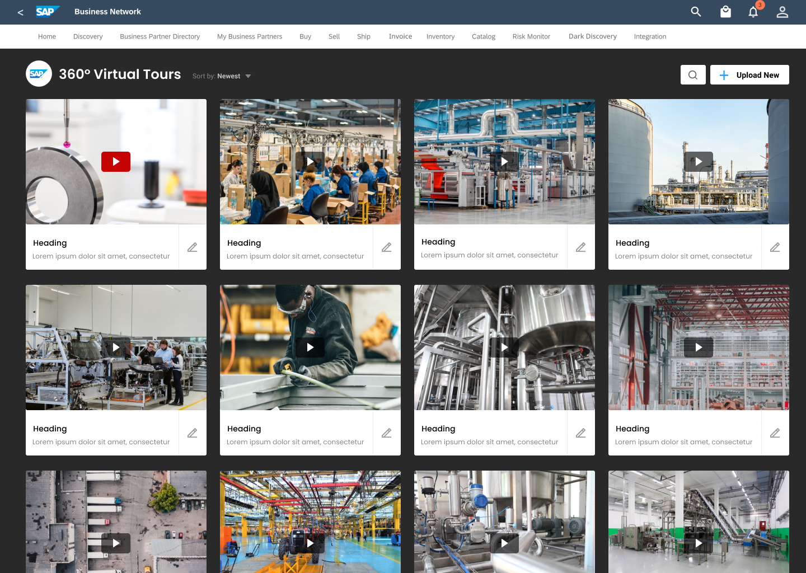Screen dimensions: 806x573
Task: Edit the safety goggles worker card
Action: (387, 433)
